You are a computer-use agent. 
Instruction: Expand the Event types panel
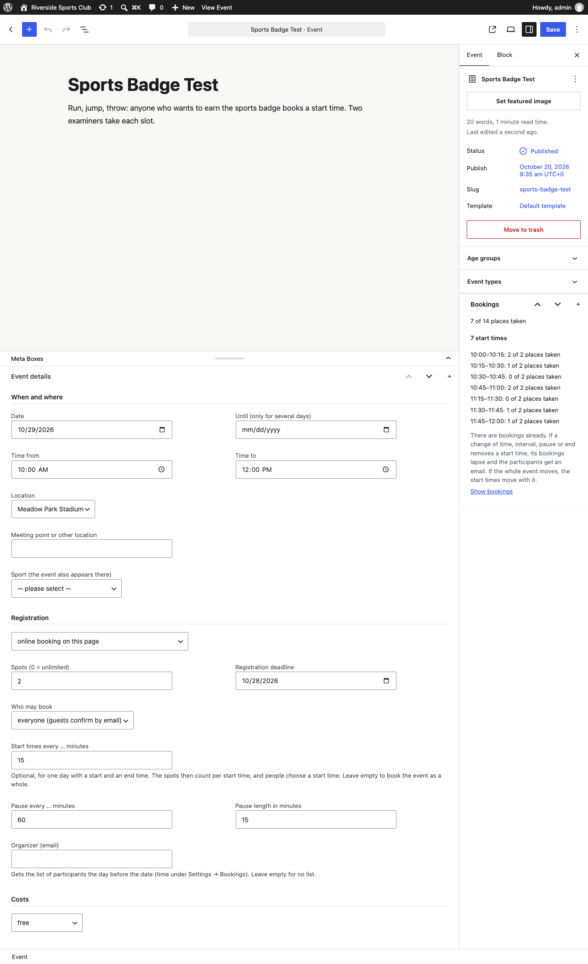[x=524, y=282]
